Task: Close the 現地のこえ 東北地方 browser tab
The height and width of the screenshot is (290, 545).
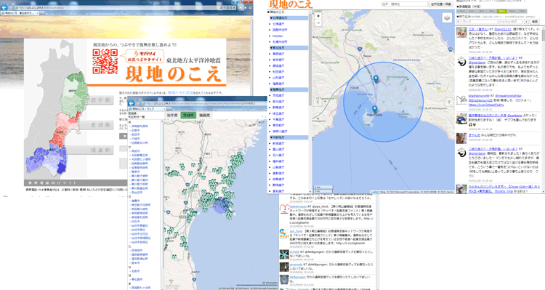Action: click(38, 13)
